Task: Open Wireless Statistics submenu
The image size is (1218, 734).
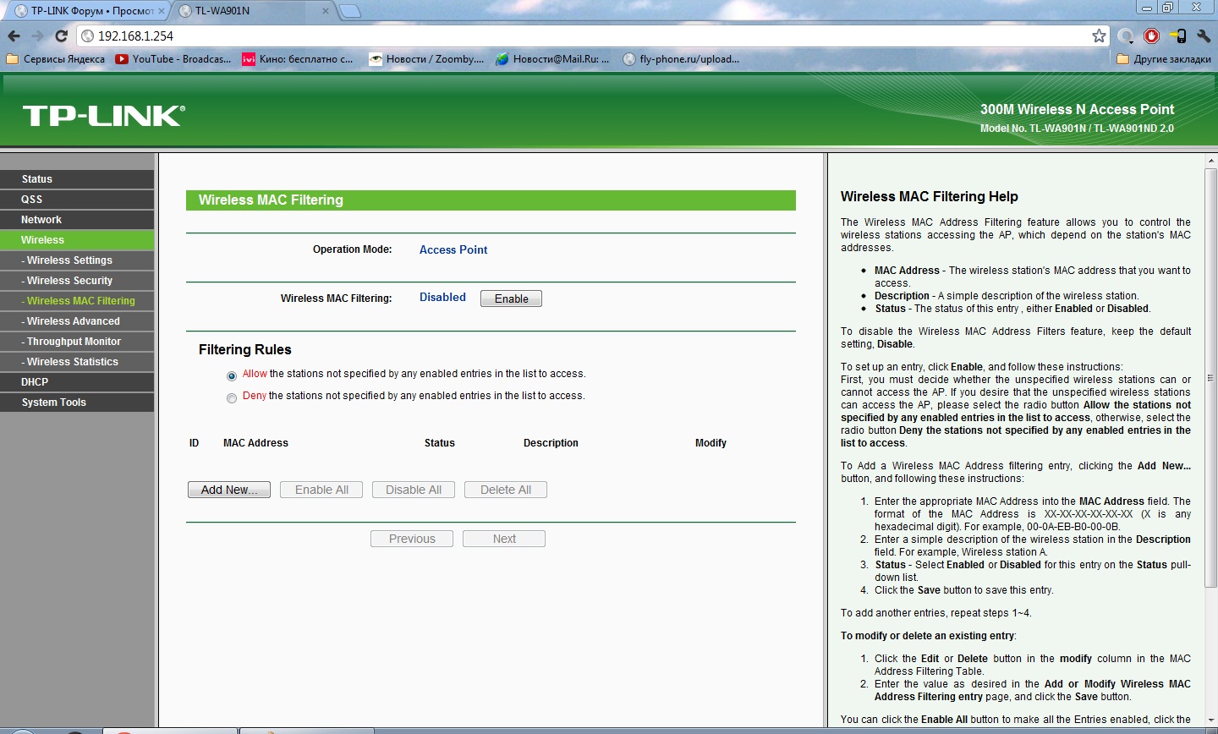Action: (77, 362)
